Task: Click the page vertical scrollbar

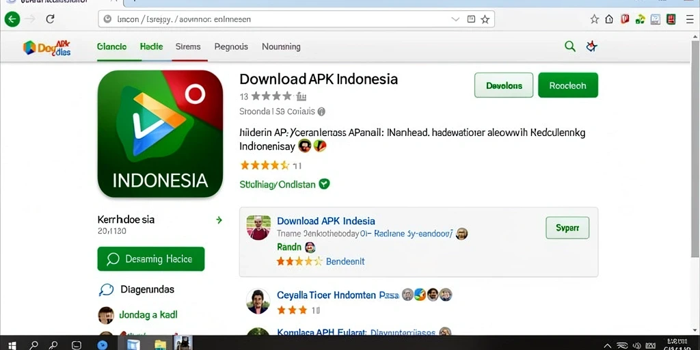Action: click(695, 148)
